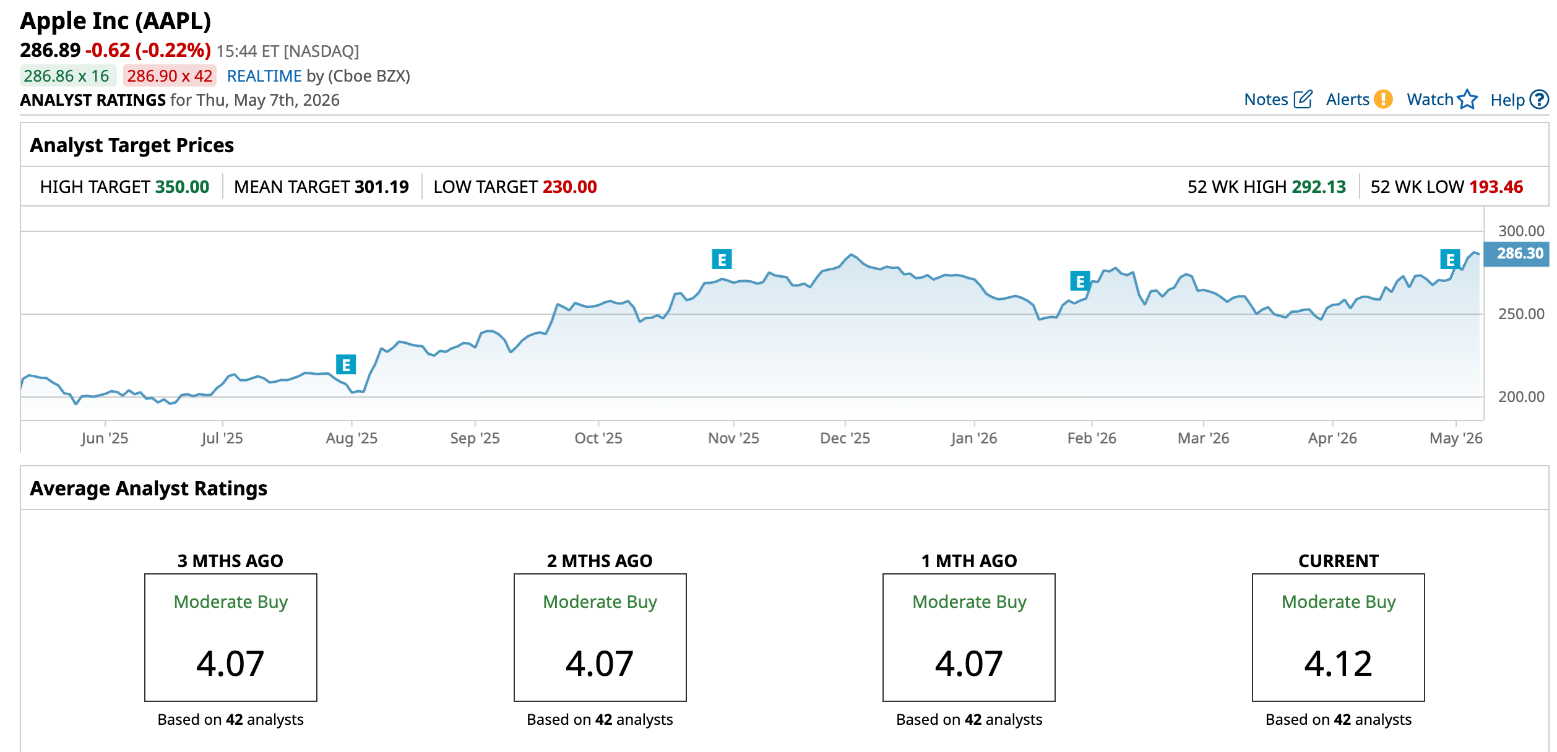Open the Help question mark icon
The image size is (1557, 752).
pos(1539,100)
